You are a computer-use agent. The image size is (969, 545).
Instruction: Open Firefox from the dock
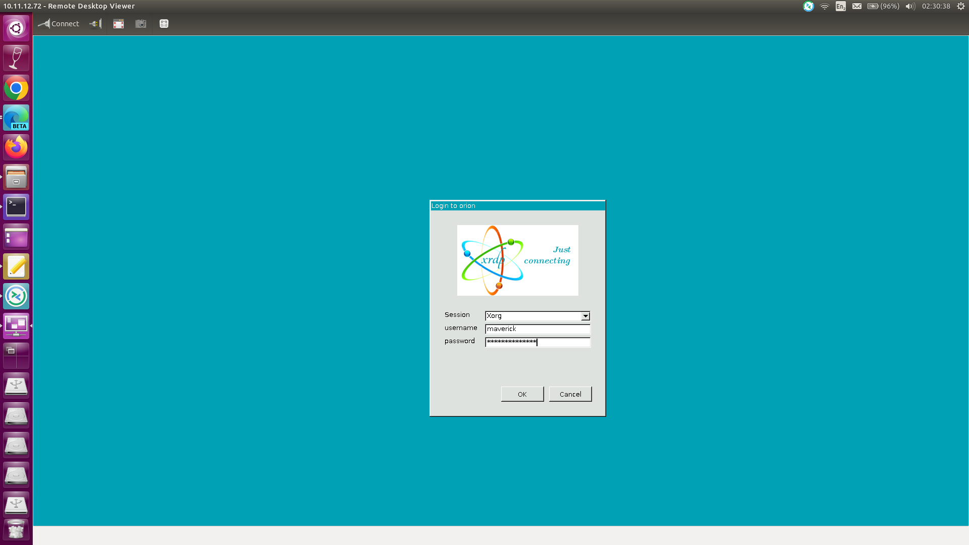click(16, 147)
